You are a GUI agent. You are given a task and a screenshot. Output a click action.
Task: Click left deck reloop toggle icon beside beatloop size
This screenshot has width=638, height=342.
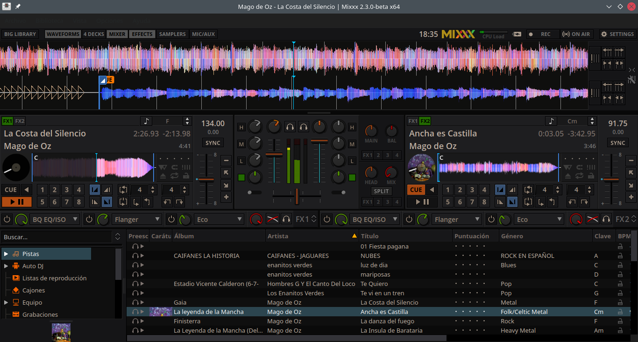tap(123, 190)
